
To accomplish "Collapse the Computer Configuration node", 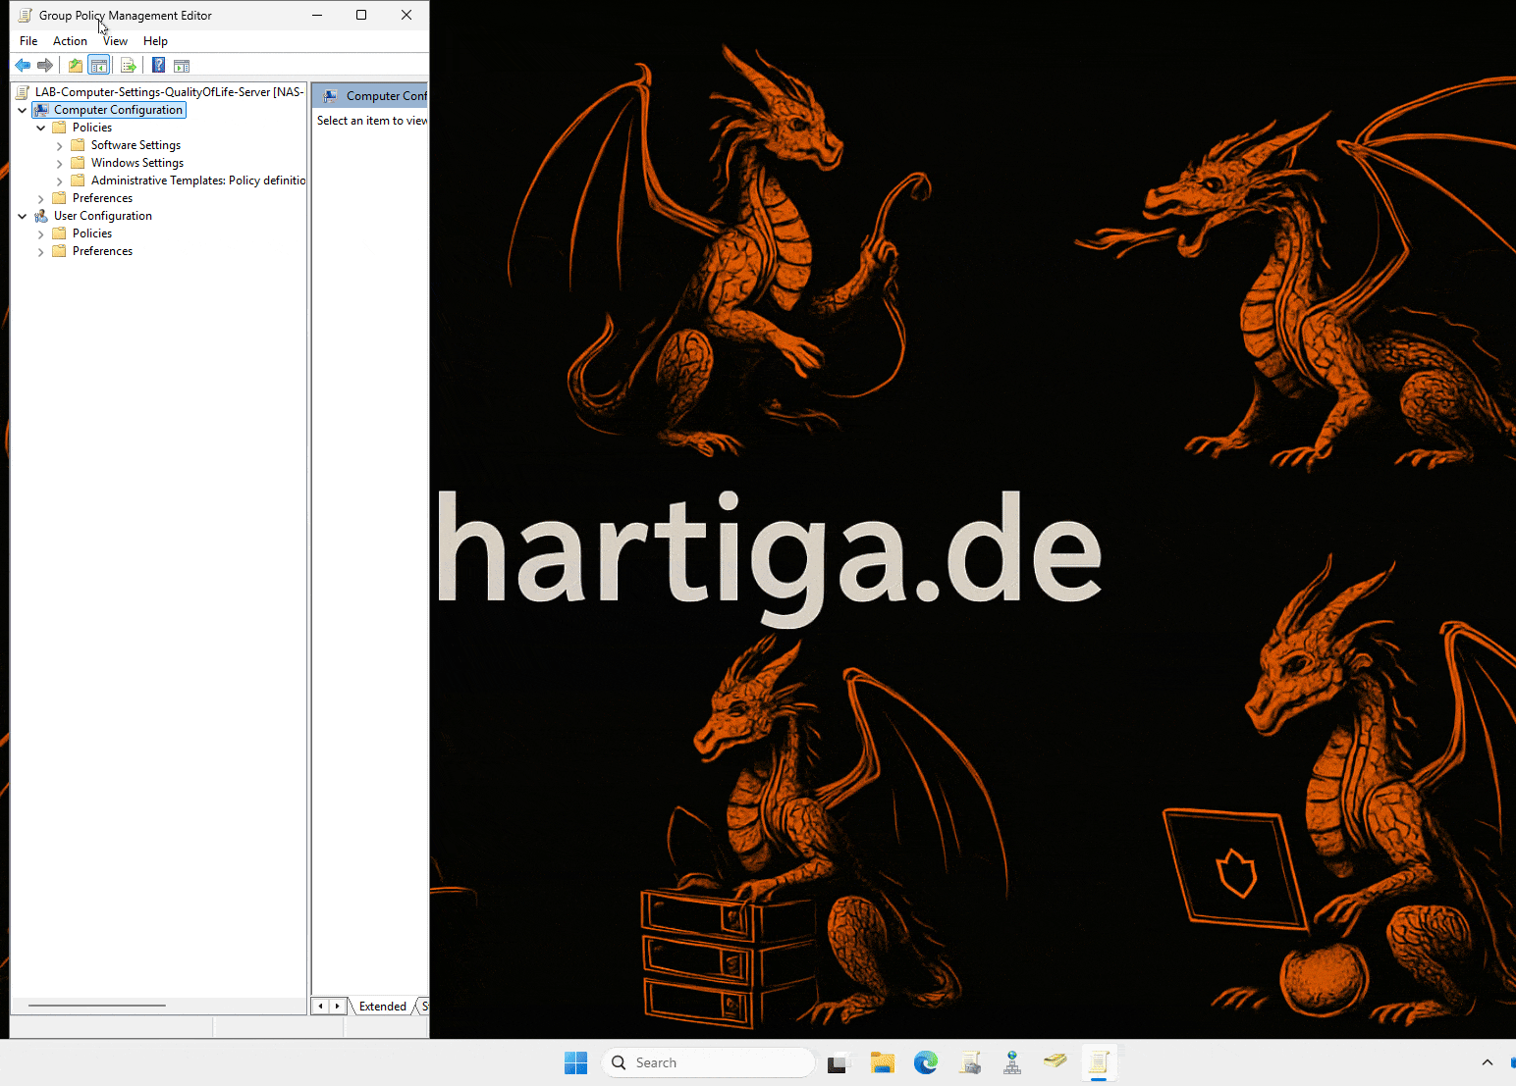I will pyautogui.click(x=23, y=110).
